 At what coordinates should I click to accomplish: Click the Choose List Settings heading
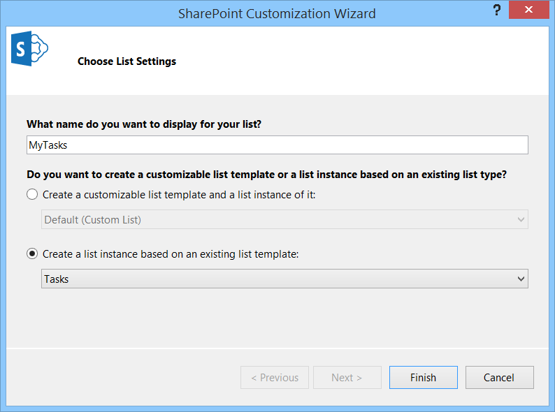click(127, 61)
